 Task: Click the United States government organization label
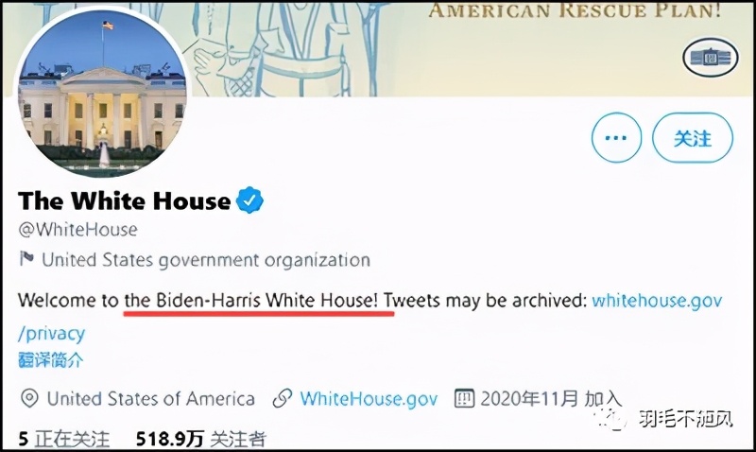point(205,259)
